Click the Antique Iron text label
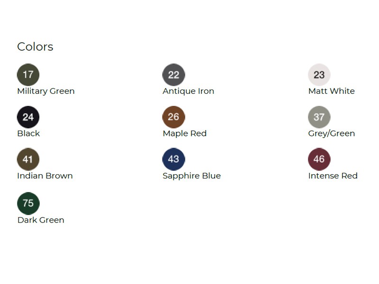 click(188, 91)
